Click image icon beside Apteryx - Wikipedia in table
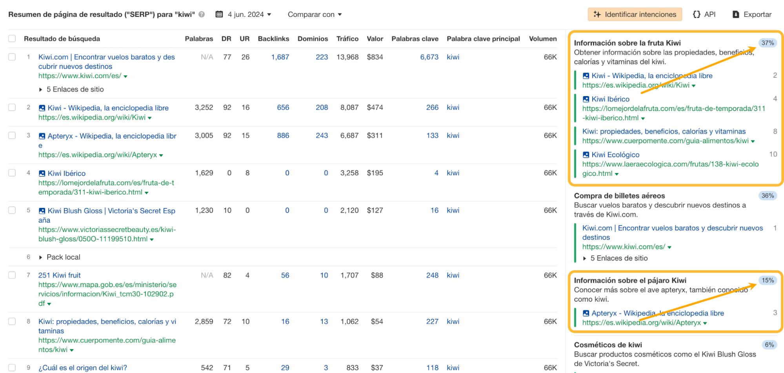784x373 pixels. click(x=42, y=136)
